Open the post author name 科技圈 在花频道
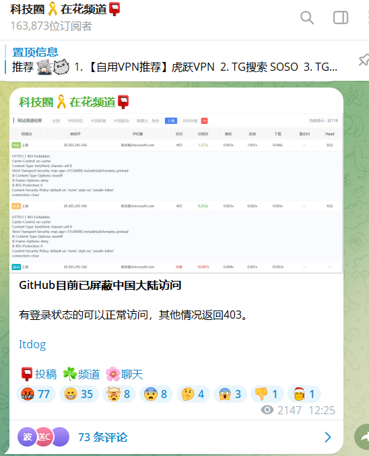This screenshot has height=456, width=369. point(74,102)
